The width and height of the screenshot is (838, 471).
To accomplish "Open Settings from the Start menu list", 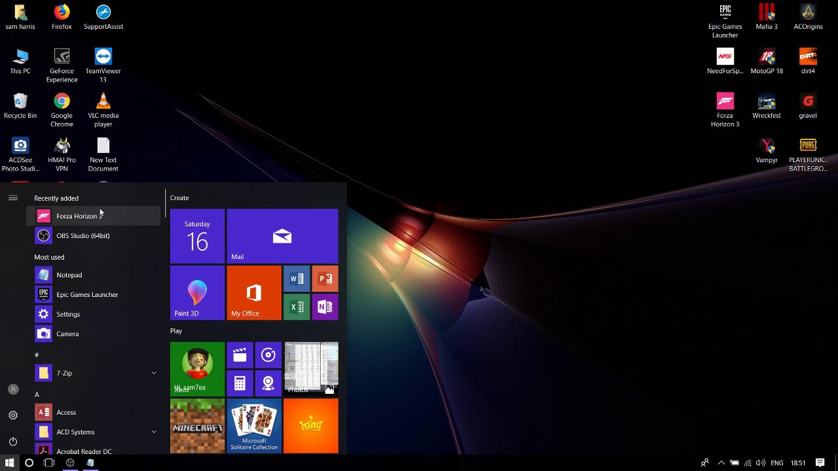I will 67,314.
